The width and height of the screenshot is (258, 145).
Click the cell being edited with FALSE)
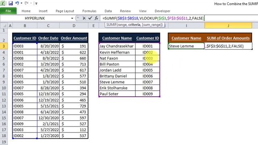229,46
